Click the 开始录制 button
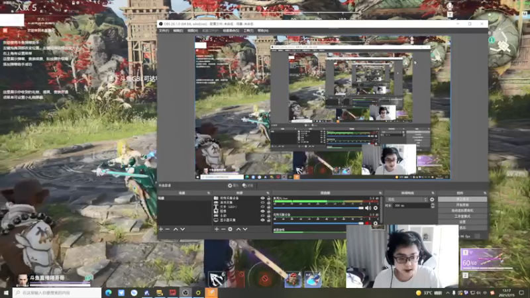530x298 pixels. [x=462, y=205]
